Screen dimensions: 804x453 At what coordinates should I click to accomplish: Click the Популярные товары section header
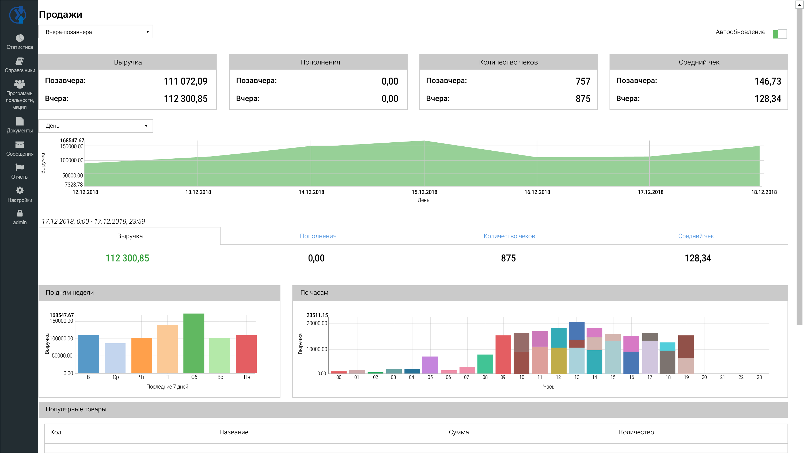coord(413,409)
